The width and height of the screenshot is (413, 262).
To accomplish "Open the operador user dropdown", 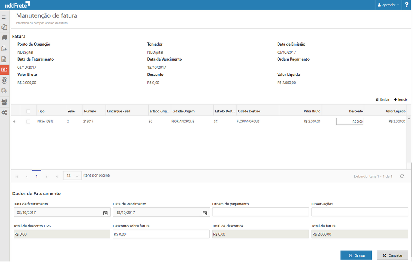I will 388,5.
